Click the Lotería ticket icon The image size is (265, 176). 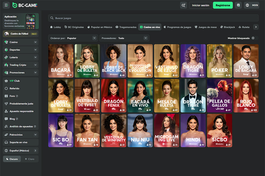click(6, 57)
